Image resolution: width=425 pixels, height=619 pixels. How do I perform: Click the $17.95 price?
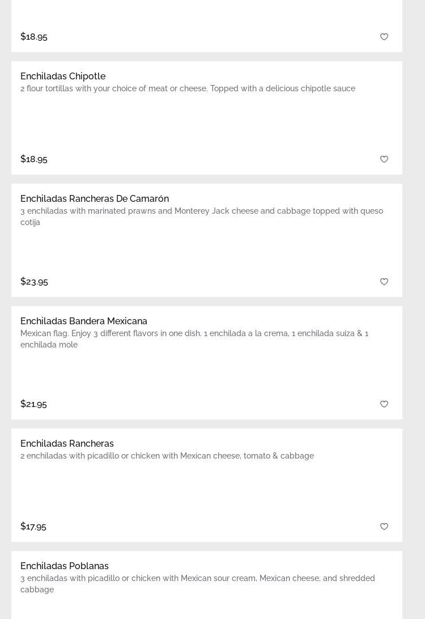(x=33, y=526)
